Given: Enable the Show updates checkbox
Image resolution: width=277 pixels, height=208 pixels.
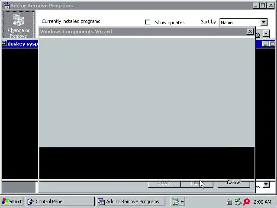Looking at the screenshot, I should pyautogui.click(x=148, y=22).
